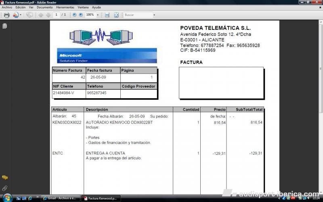Image resolution: width=323 pixels, height=202 pixels.
Task: Open the collaborate icon in the toolbar
Action: [x=16, y=15]
